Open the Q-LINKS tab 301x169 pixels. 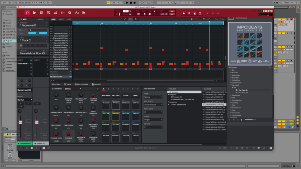[56, 84]
